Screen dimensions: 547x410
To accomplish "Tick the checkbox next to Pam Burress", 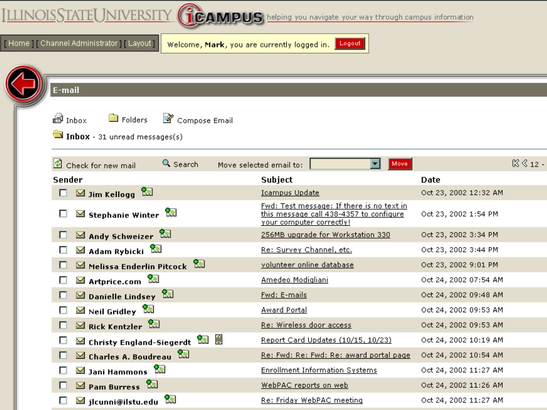I will (x=63, y=385).
